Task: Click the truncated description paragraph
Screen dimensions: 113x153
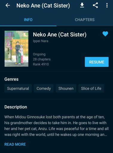Action: coord(56,126)
